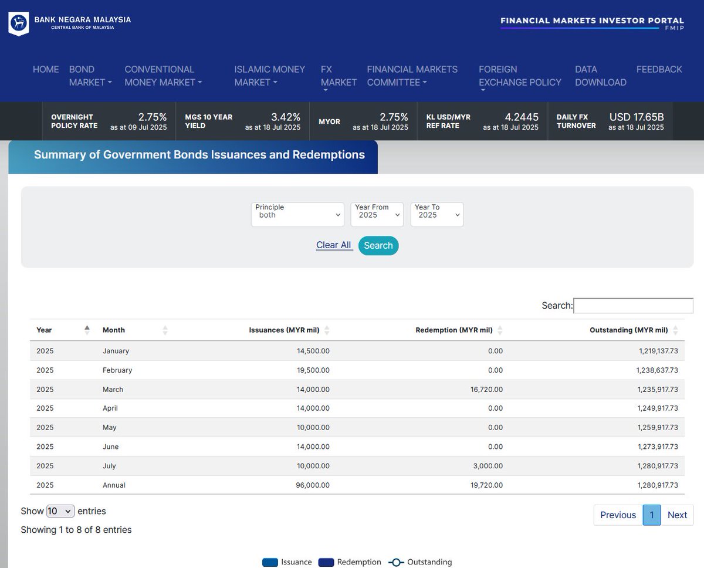This screenshot has width=704, height=568.
Task: Sort by Redemption column arrows
Action: coord(499,330)
